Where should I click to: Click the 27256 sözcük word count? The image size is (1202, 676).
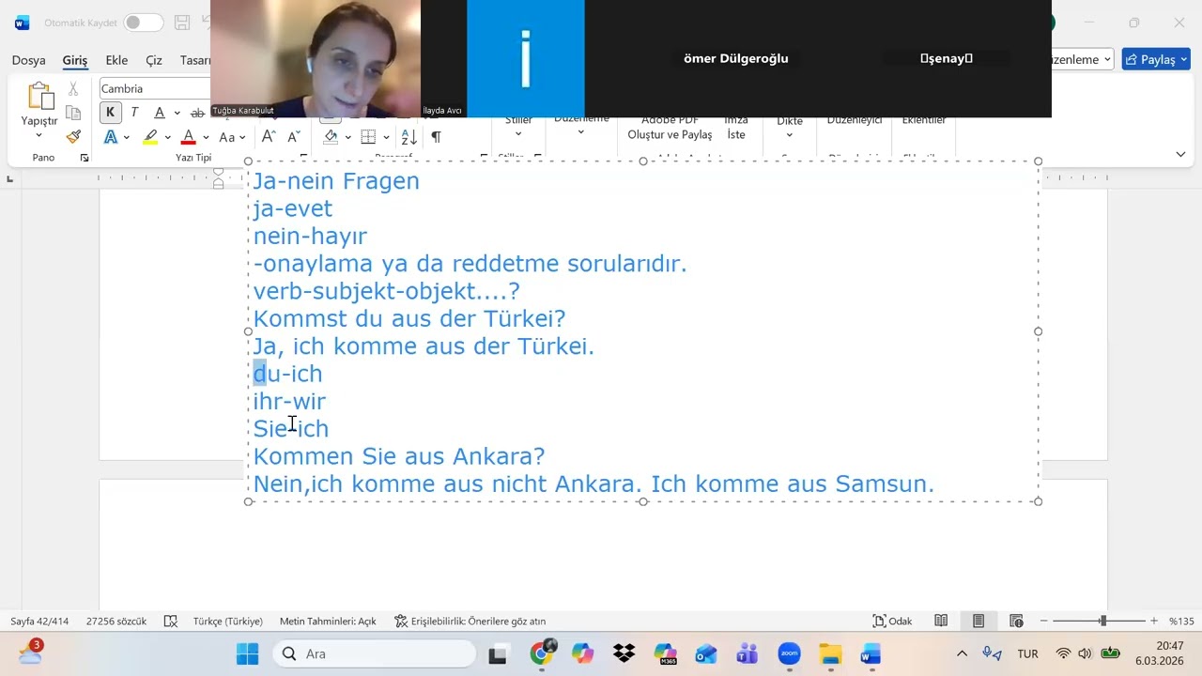(116, 621)
